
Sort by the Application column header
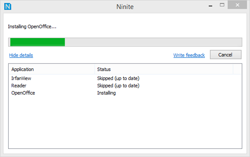pos(52,69)
